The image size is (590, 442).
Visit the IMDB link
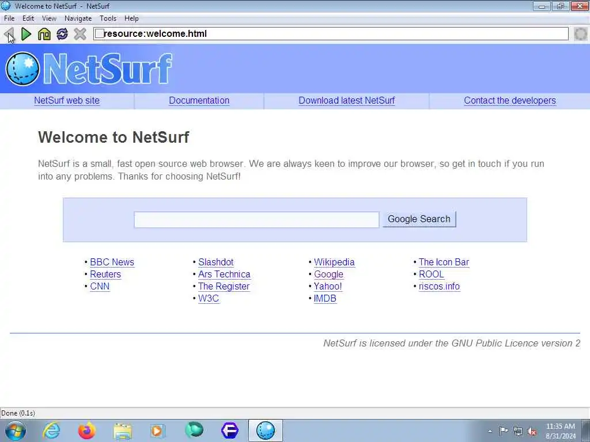[x=325, y=298]
